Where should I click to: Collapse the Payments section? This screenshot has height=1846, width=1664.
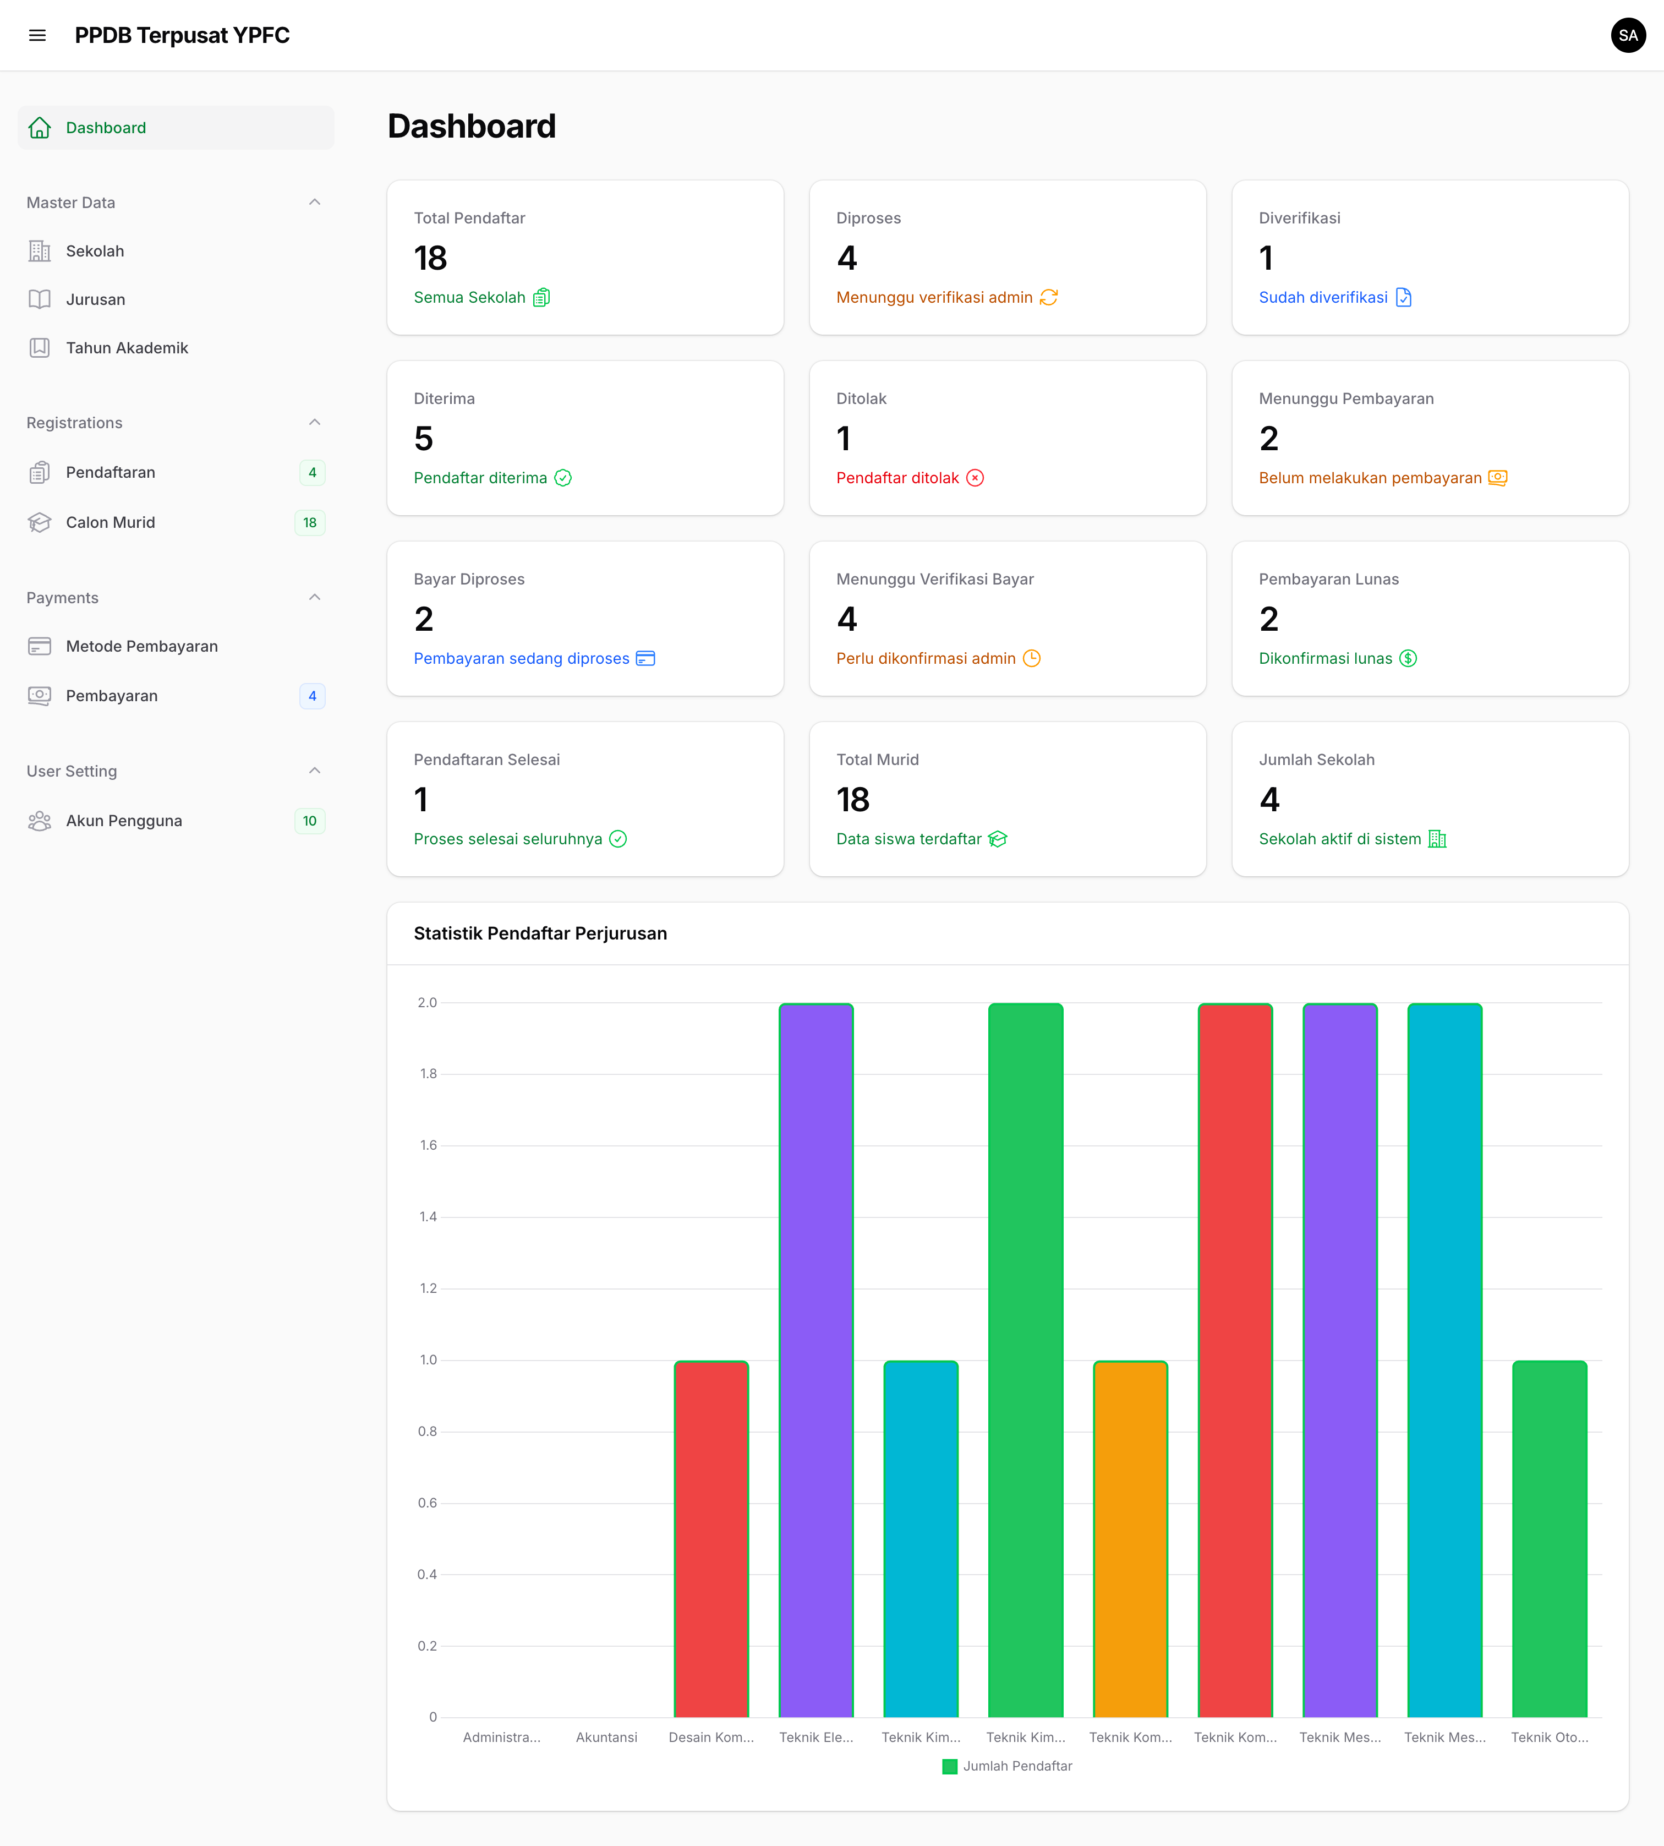315,598
